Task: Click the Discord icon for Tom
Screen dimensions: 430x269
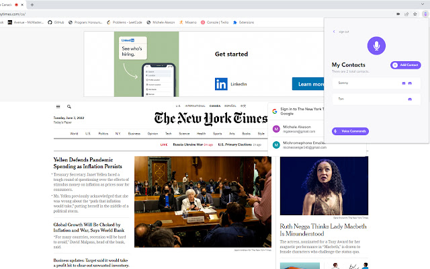Action: point(410,100)
